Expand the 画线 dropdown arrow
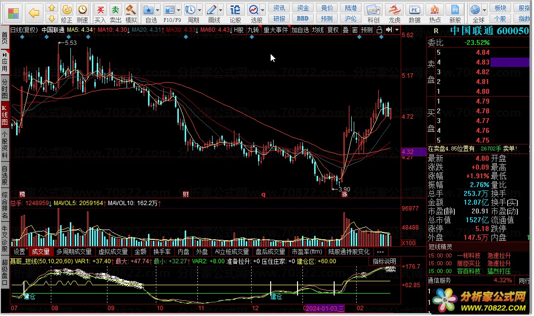This screenshot has height=316, width=534. coord(221,10)
